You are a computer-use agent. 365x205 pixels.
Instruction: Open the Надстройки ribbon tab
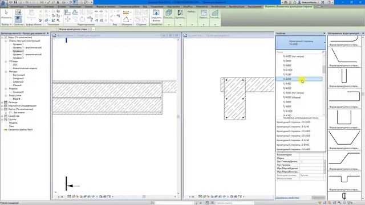[173, 7]
